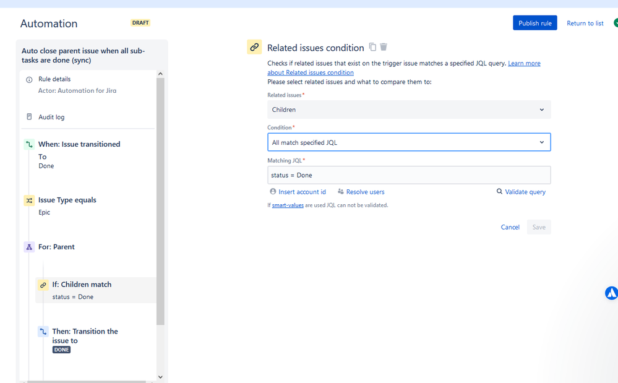Viewport: 618px width, 383px height.
Task: Select the If: Children match component
Action: 96,290
